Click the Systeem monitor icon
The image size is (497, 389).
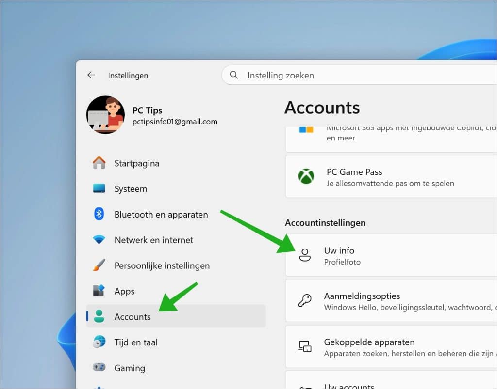pyautogui.click(x=99, y=188)
